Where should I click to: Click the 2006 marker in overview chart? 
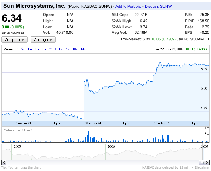click(x=111, y=146)
